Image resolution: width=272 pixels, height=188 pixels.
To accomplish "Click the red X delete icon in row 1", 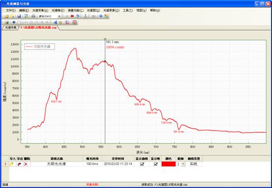I will tap(26, 164).
